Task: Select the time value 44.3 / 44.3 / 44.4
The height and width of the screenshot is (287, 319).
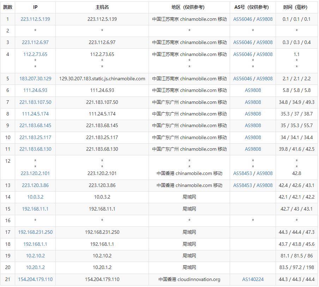Action: (x=297, y=279)
